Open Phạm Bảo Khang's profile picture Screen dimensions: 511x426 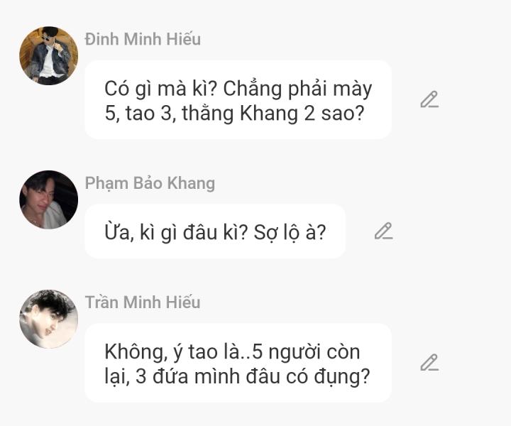coord(49,200)
